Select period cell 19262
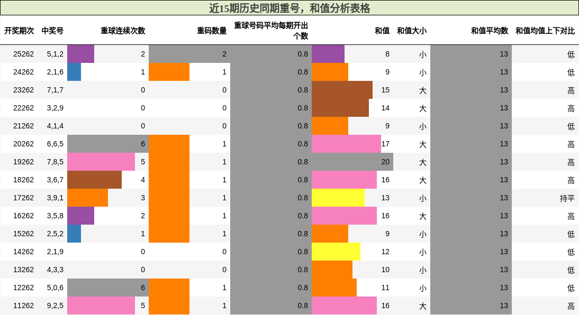 pyautogui.click(x=23, y=162)
